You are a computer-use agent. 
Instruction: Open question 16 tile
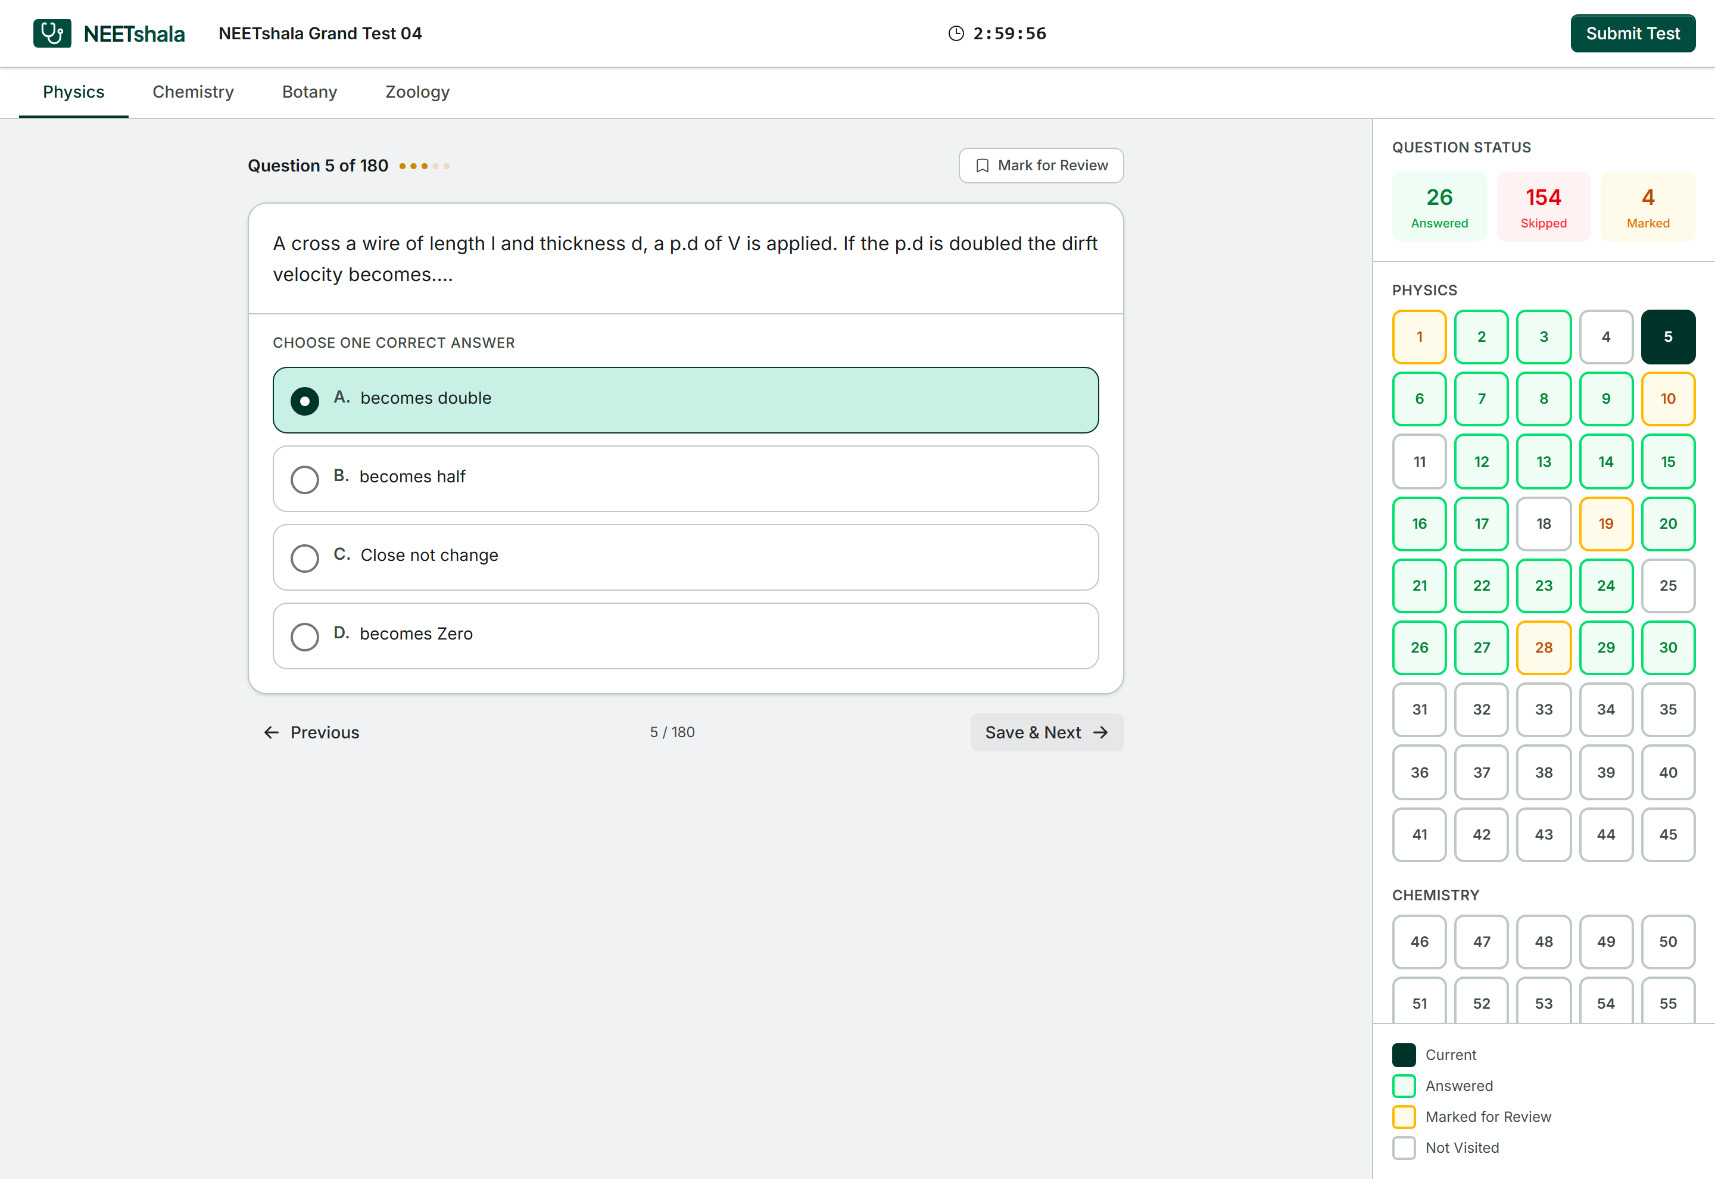(1420, 524)
